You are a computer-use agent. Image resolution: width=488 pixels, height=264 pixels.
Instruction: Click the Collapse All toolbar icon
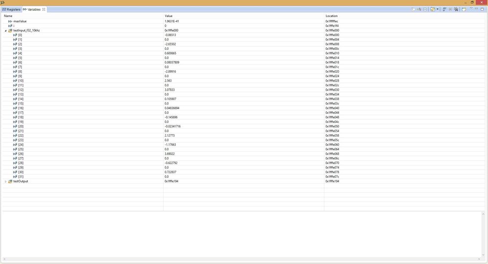tap(425, 9)
